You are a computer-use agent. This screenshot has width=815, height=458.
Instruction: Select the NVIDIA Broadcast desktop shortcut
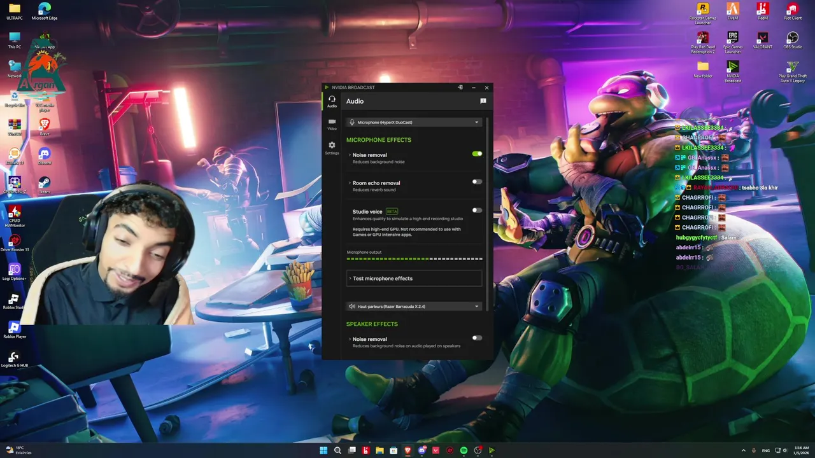click(733, 71)
